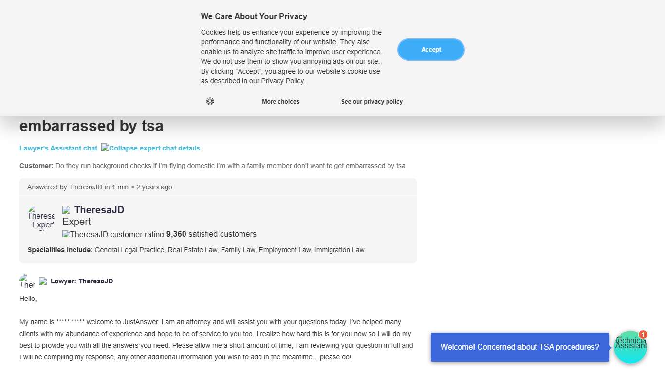Click the TheresaJD expert name heading
665x374 pixels.
(99, 210)
